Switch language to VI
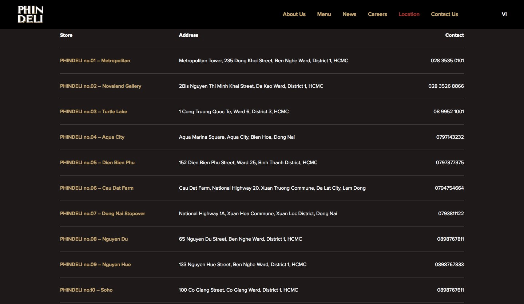Screen dimensions: 524x304 pyautogui.click(x=504, y=14)
